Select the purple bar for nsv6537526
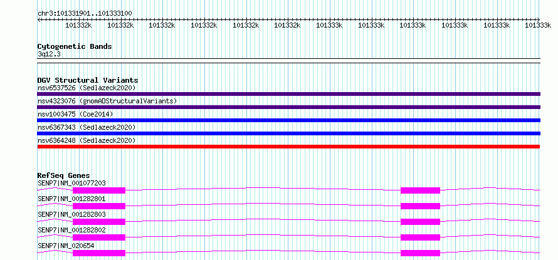Viewport: 558px width, 260px height. click(x=288, y=94)
